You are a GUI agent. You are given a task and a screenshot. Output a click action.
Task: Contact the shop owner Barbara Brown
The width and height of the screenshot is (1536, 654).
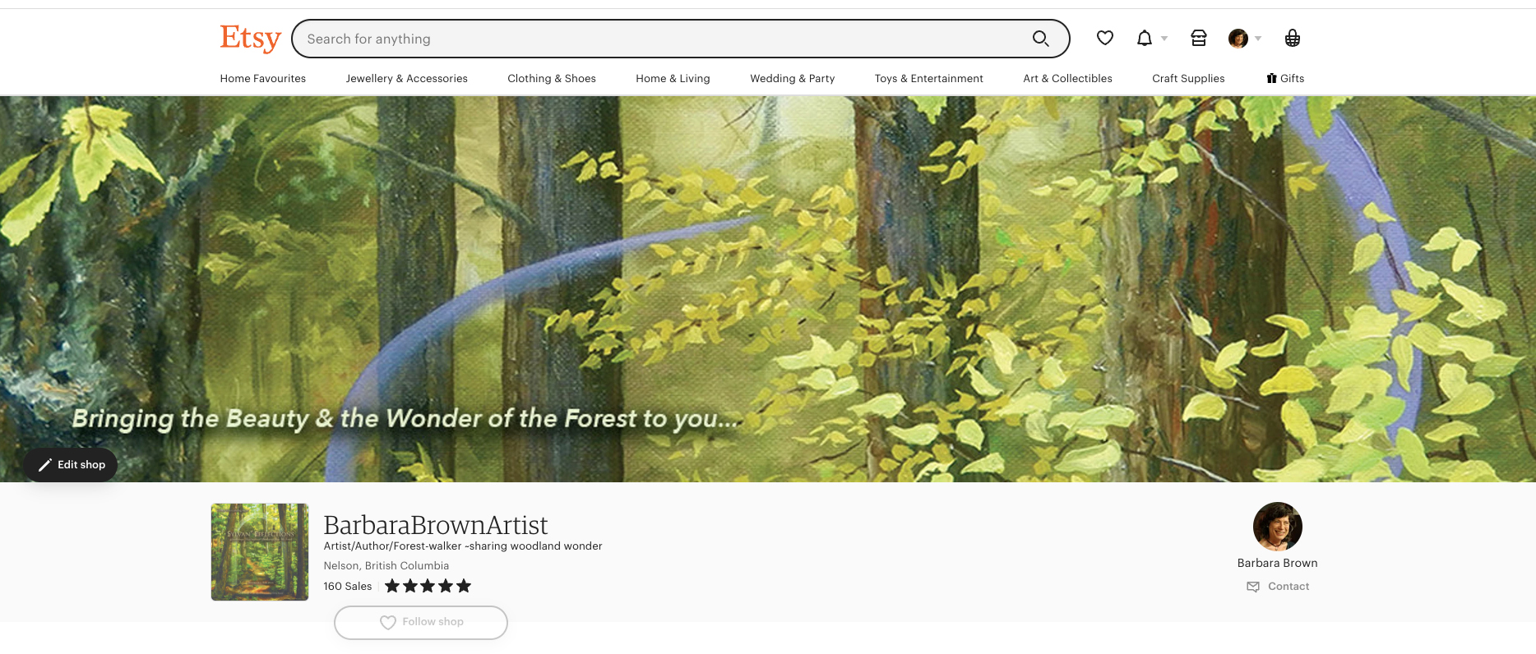click(1278, 587)
